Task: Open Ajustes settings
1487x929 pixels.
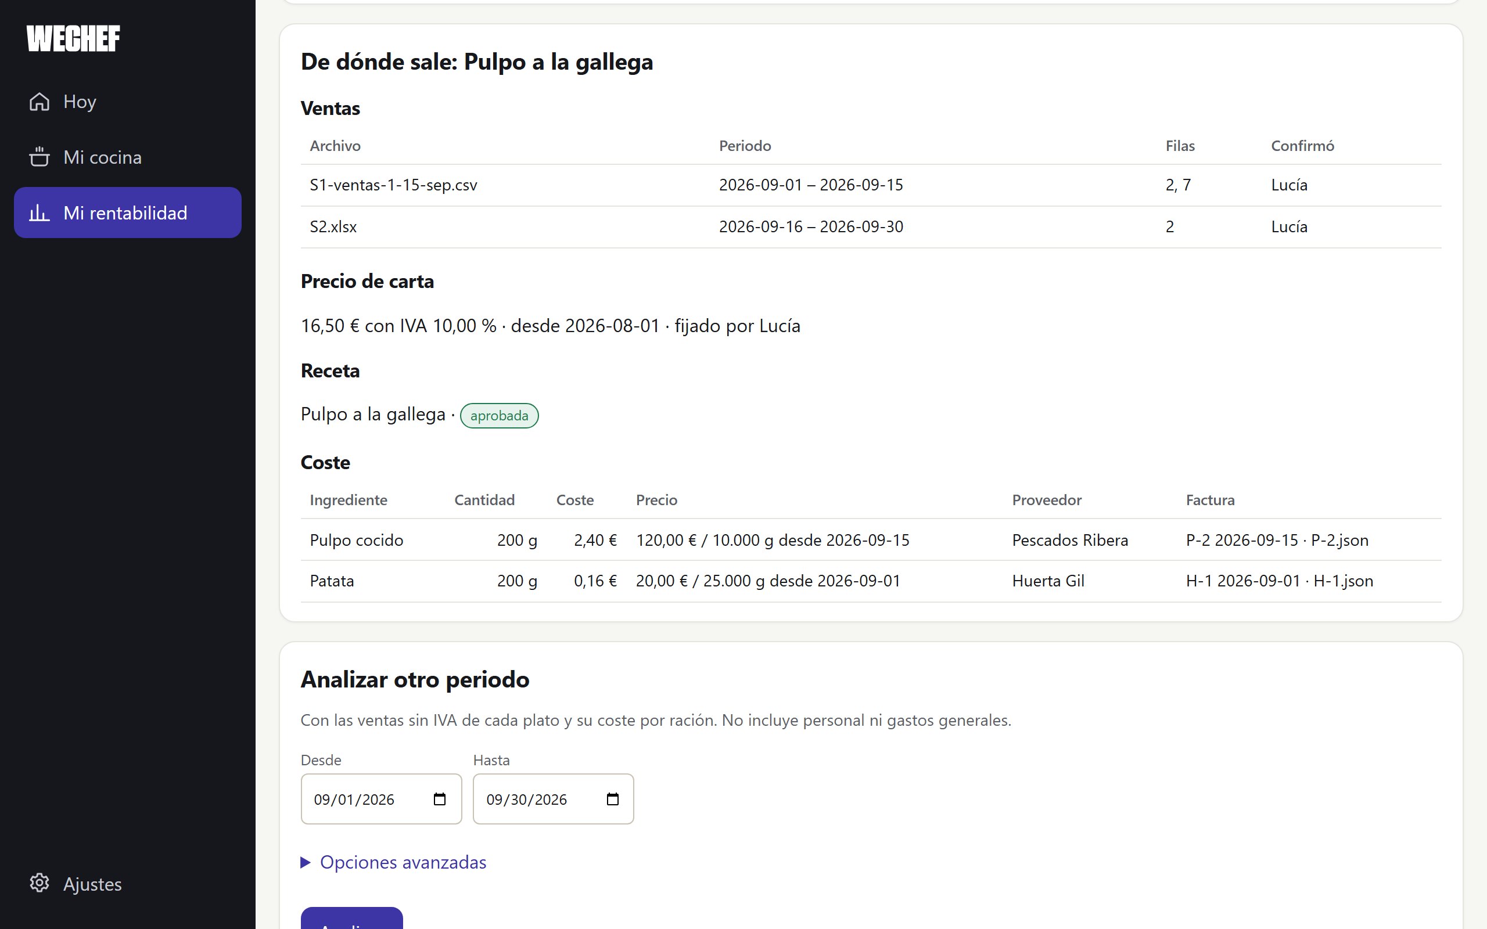Action: click(127, 883)
